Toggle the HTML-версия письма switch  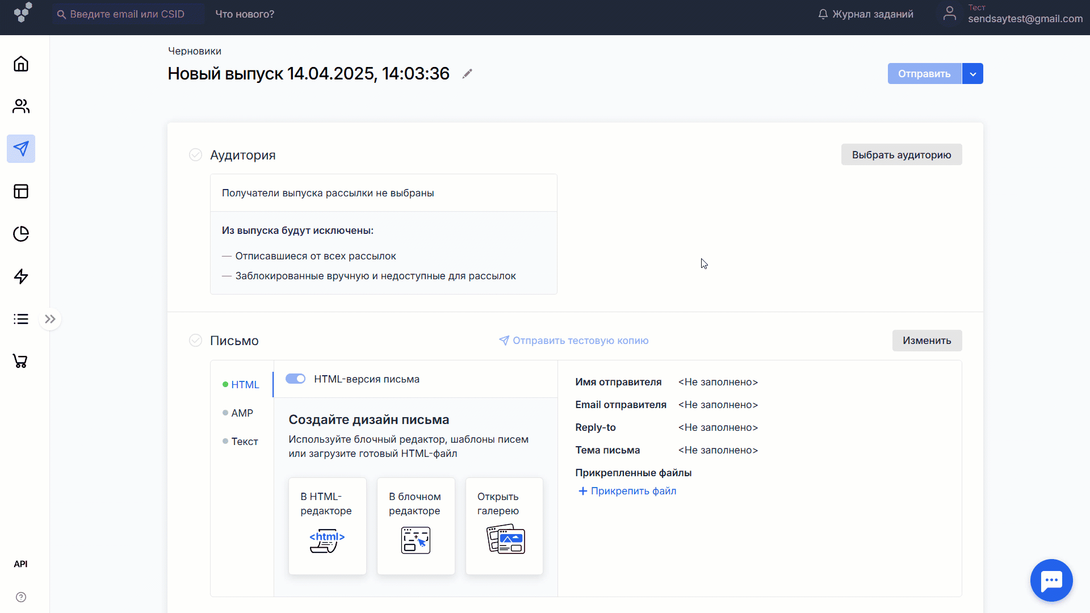(295, 379)
